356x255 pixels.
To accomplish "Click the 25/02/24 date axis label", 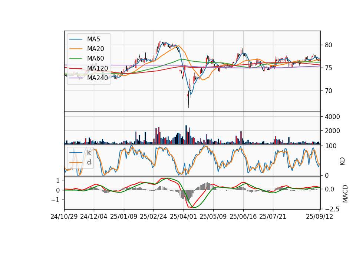I will [154, 217].
